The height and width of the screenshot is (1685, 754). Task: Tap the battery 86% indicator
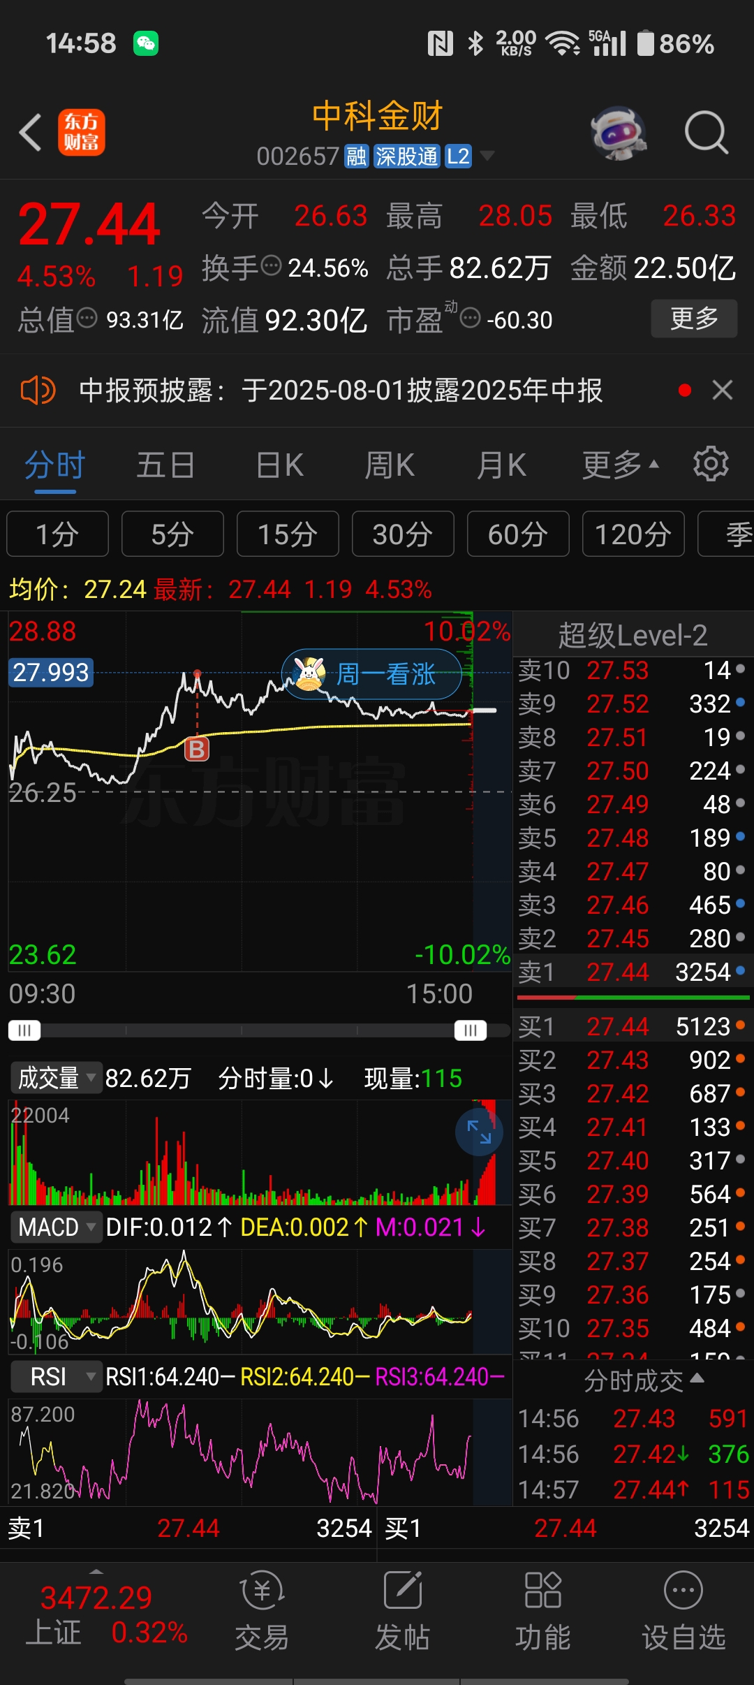tap(676, 43)
